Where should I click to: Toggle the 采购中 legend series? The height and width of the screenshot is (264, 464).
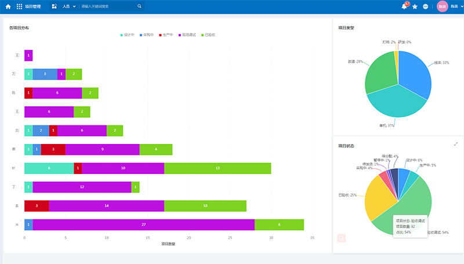(148, 35)
